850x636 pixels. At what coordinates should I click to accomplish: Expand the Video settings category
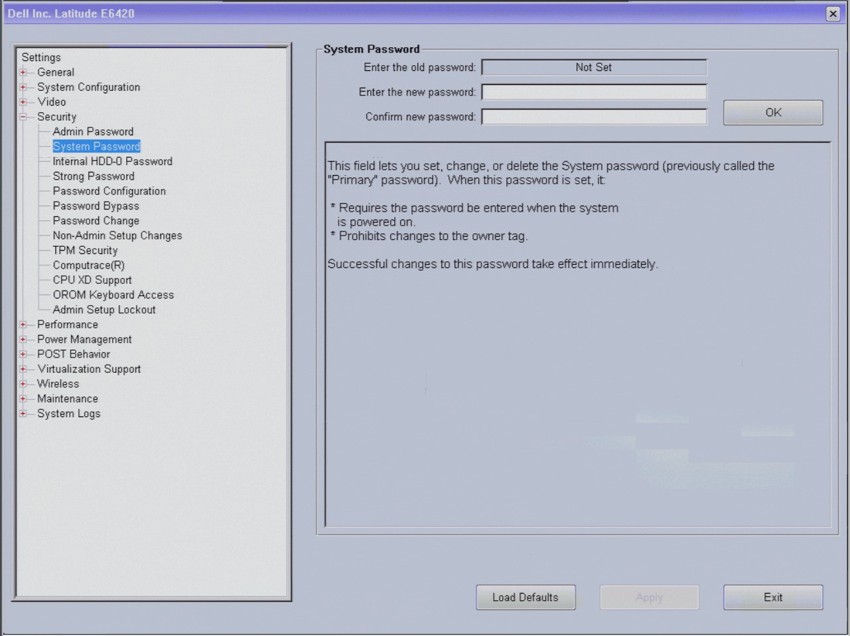pos(25,101)
